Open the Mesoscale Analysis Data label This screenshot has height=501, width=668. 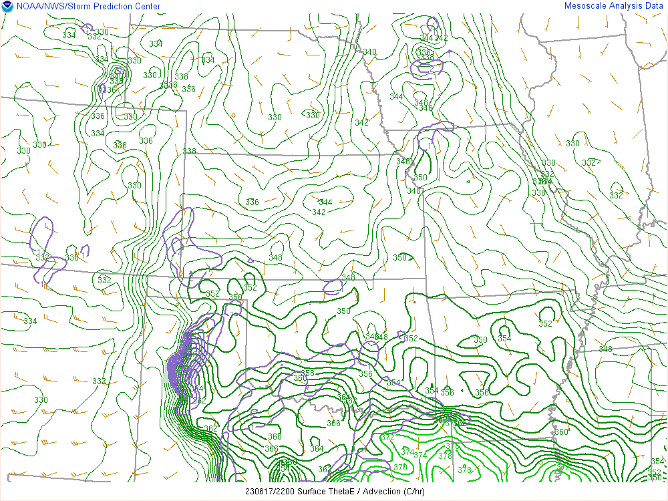coord(614,6)
